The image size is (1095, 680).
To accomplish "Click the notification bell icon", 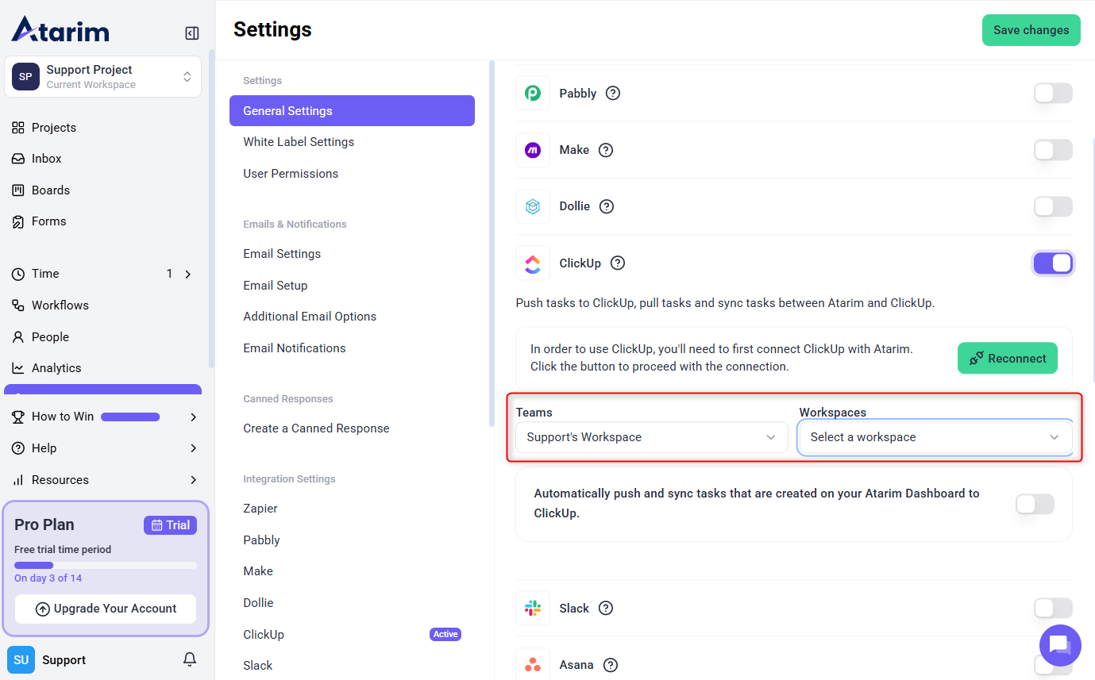I will click(190, 659).
